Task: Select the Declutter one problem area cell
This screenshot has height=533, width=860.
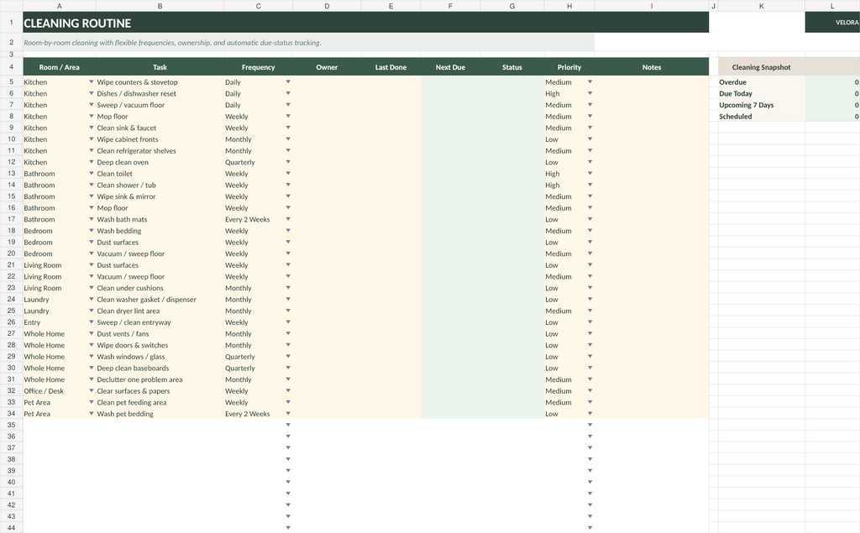Action: click(160, 379)
